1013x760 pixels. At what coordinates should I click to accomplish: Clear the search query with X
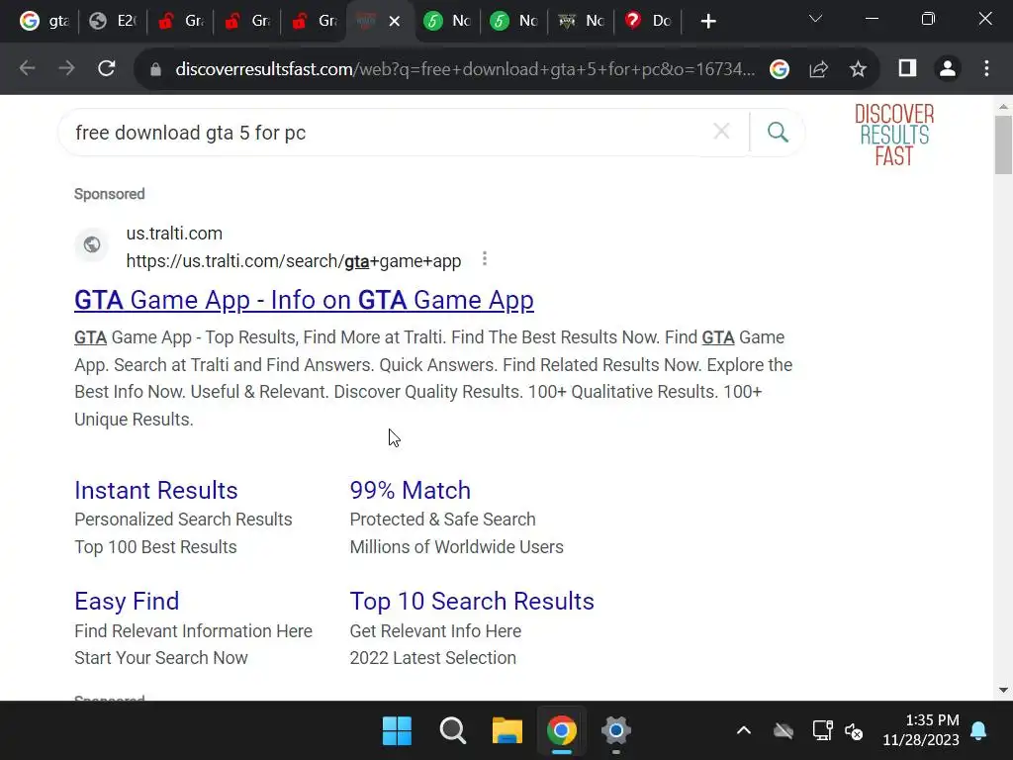[721, 132]
